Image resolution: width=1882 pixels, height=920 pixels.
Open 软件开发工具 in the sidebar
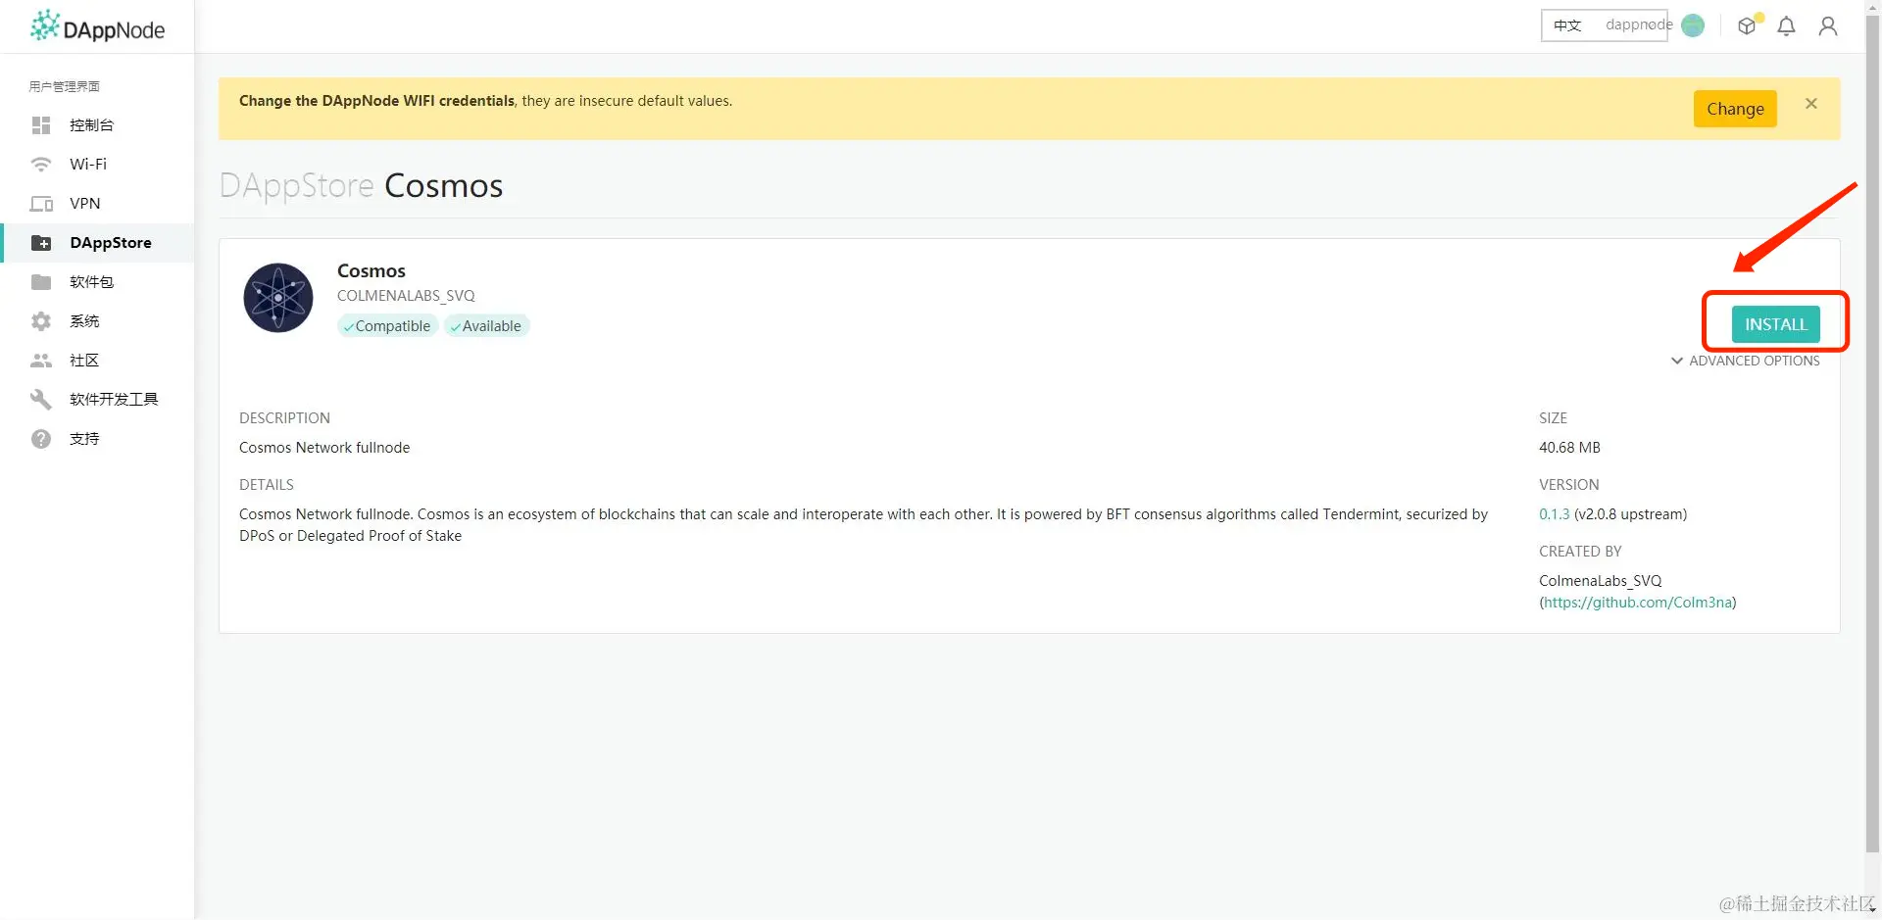click(98, 400)
